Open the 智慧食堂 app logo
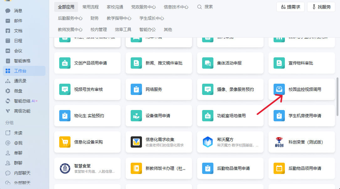Screen dimensions: 340x189 [x=65, y=168]
